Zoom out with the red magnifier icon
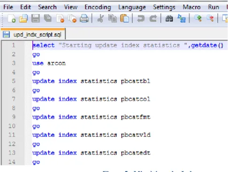This screenshot has width=228, height=172. click(x=210, y=18)
